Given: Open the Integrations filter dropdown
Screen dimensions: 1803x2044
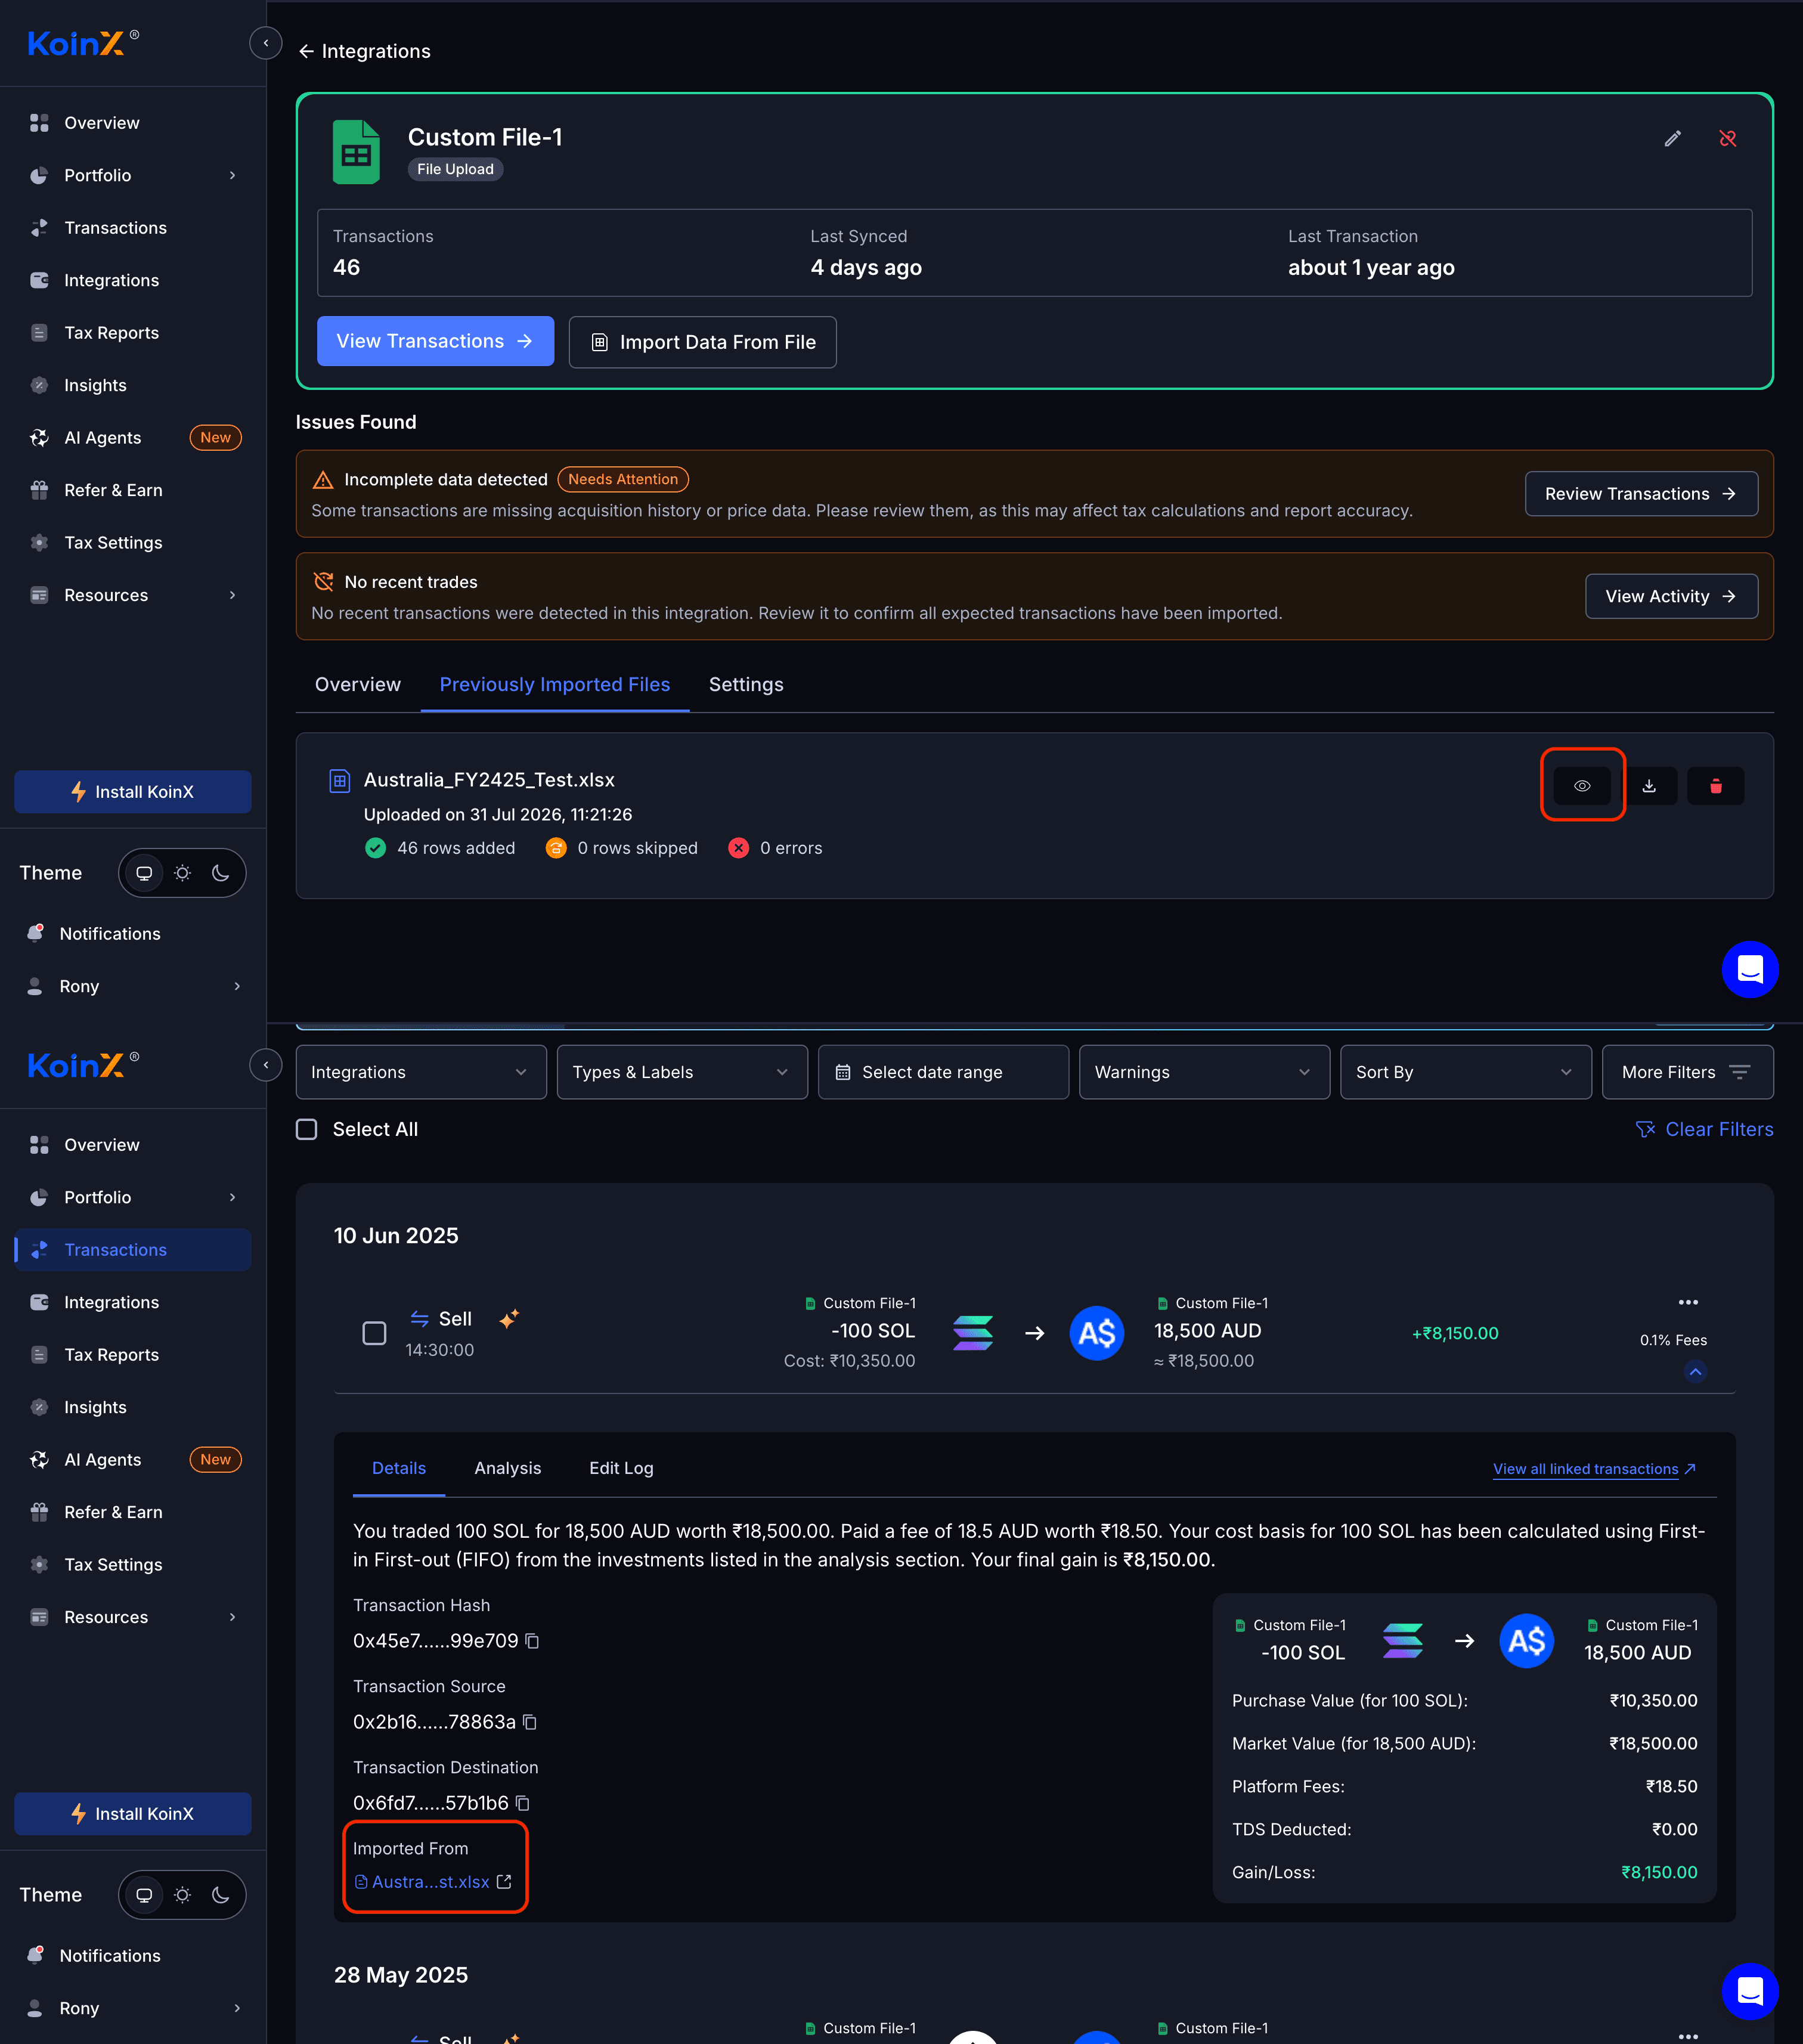Looking at the screenshot, I should [421, 1072].
